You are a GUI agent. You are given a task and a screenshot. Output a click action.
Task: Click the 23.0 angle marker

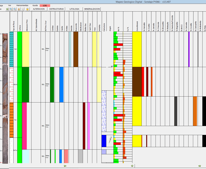(111, 139)
